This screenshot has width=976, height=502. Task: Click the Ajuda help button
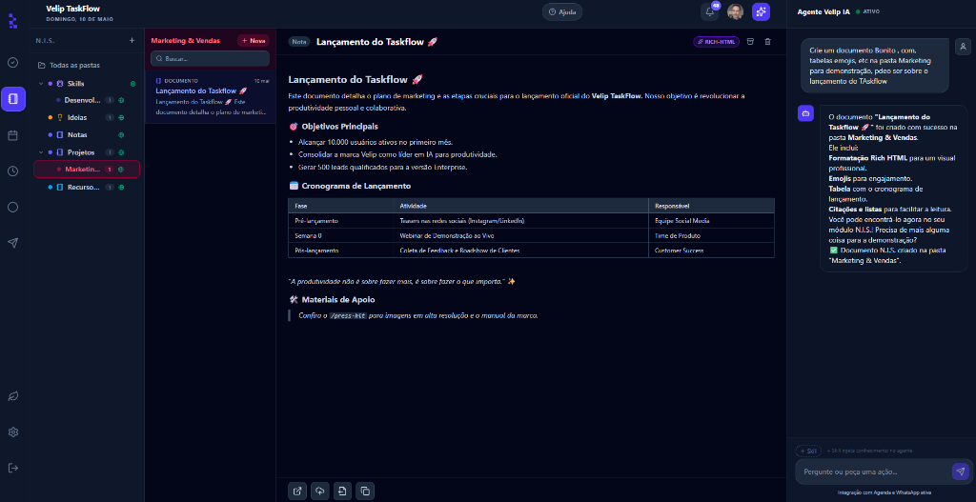tap(562, 11)
